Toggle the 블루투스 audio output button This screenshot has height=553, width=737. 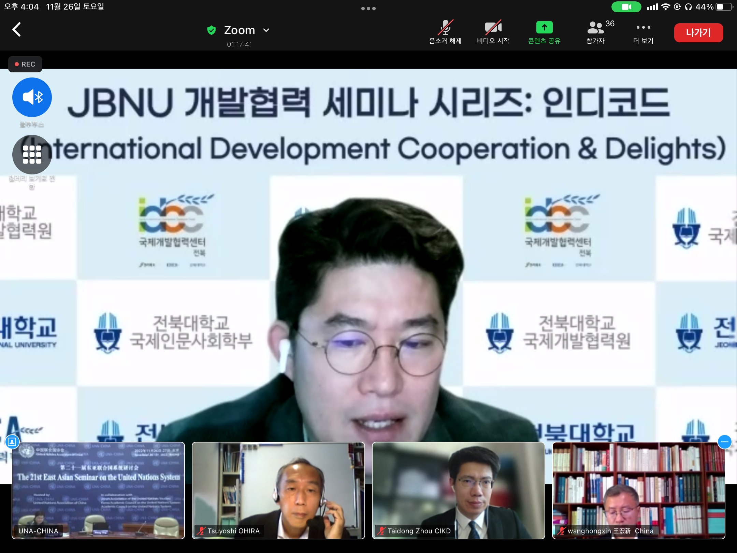tap(32, 97)
